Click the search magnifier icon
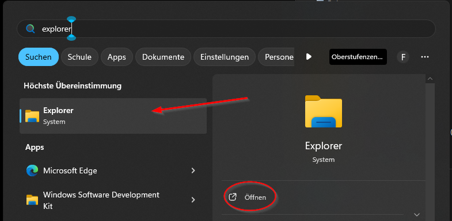The width and height of the screenshot is (452, 221). pyautogui.click(x=31, y=29)
